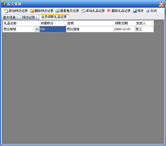The height and width of the screenshot is (146, 166).
Task: Click the 所需积分 column header
Action: pos(53,23)
